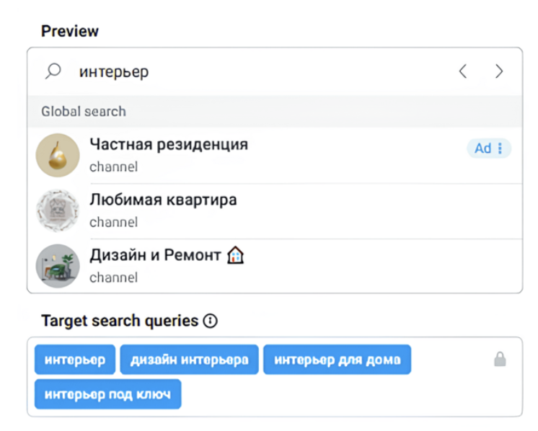The image size is (538, 431).
Task: Click the lock icon in queries box
Action: point(500,359)
